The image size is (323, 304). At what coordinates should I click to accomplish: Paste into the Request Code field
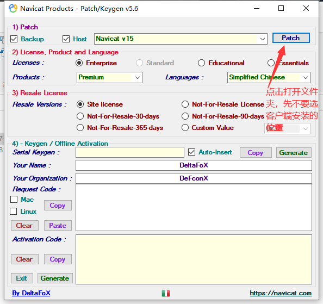58,225
